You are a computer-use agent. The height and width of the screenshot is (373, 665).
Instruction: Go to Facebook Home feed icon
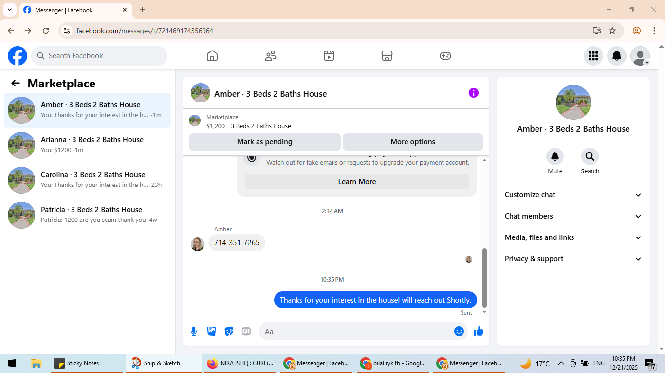coord(212,56)
